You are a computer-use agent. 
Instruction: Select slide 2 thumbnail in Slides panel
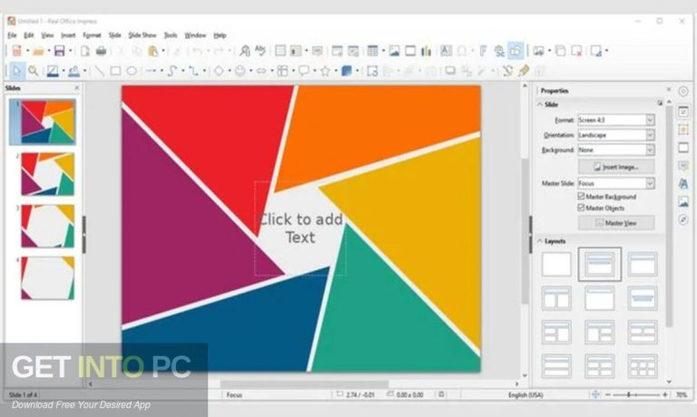[x=48, y=174]
